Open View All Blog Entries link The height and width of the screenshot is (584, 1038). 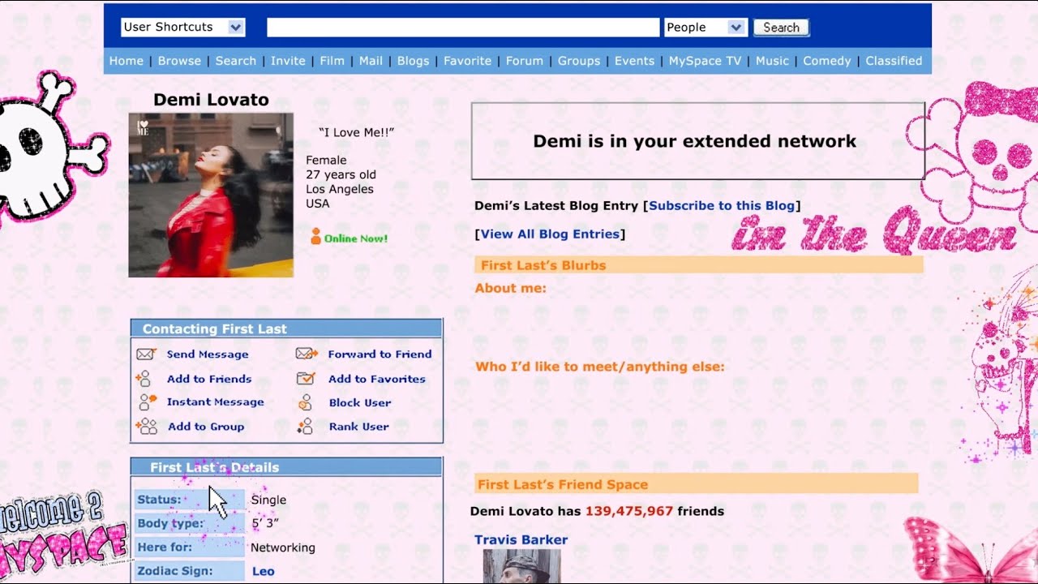click(x=550, y=234)
